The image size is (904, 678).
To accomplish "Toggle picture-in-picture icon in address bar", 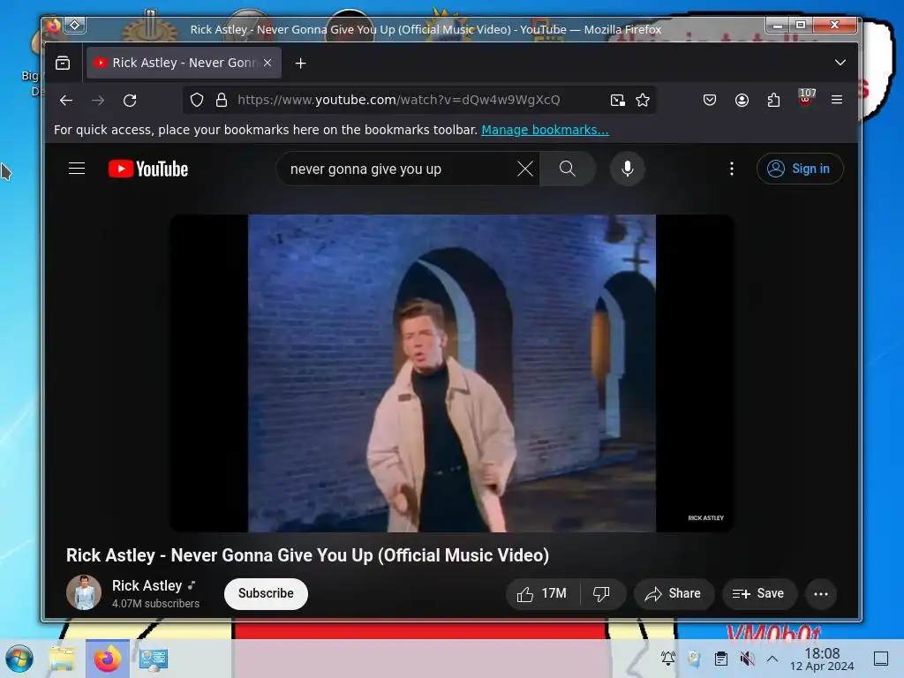I will click(x=617, y=101).
